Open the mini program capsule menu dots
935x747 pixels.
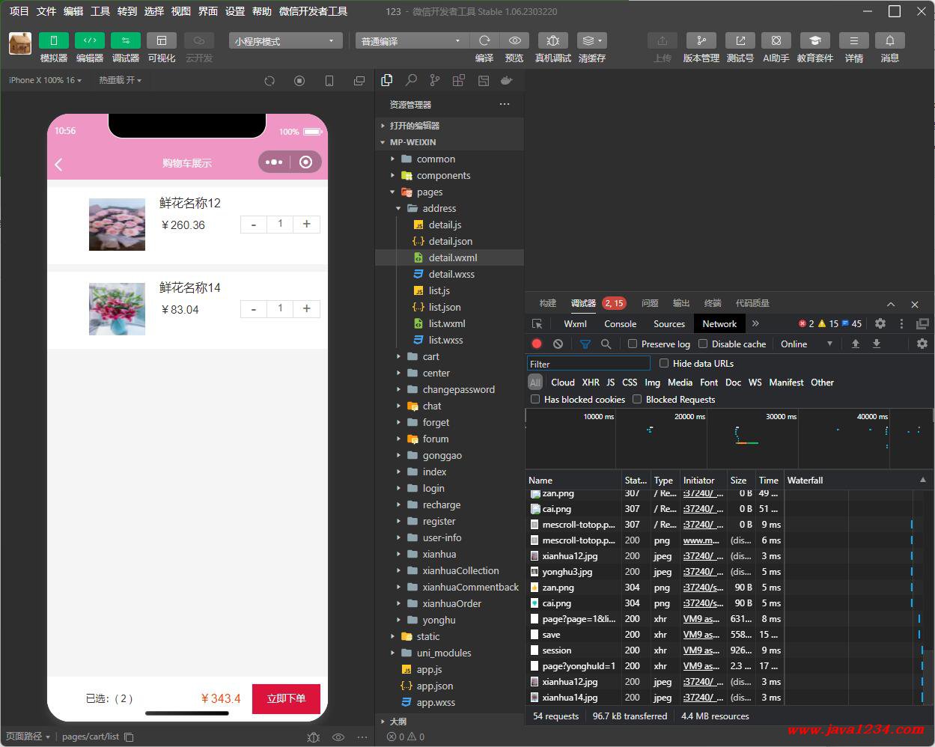click(x=274, y=162)
